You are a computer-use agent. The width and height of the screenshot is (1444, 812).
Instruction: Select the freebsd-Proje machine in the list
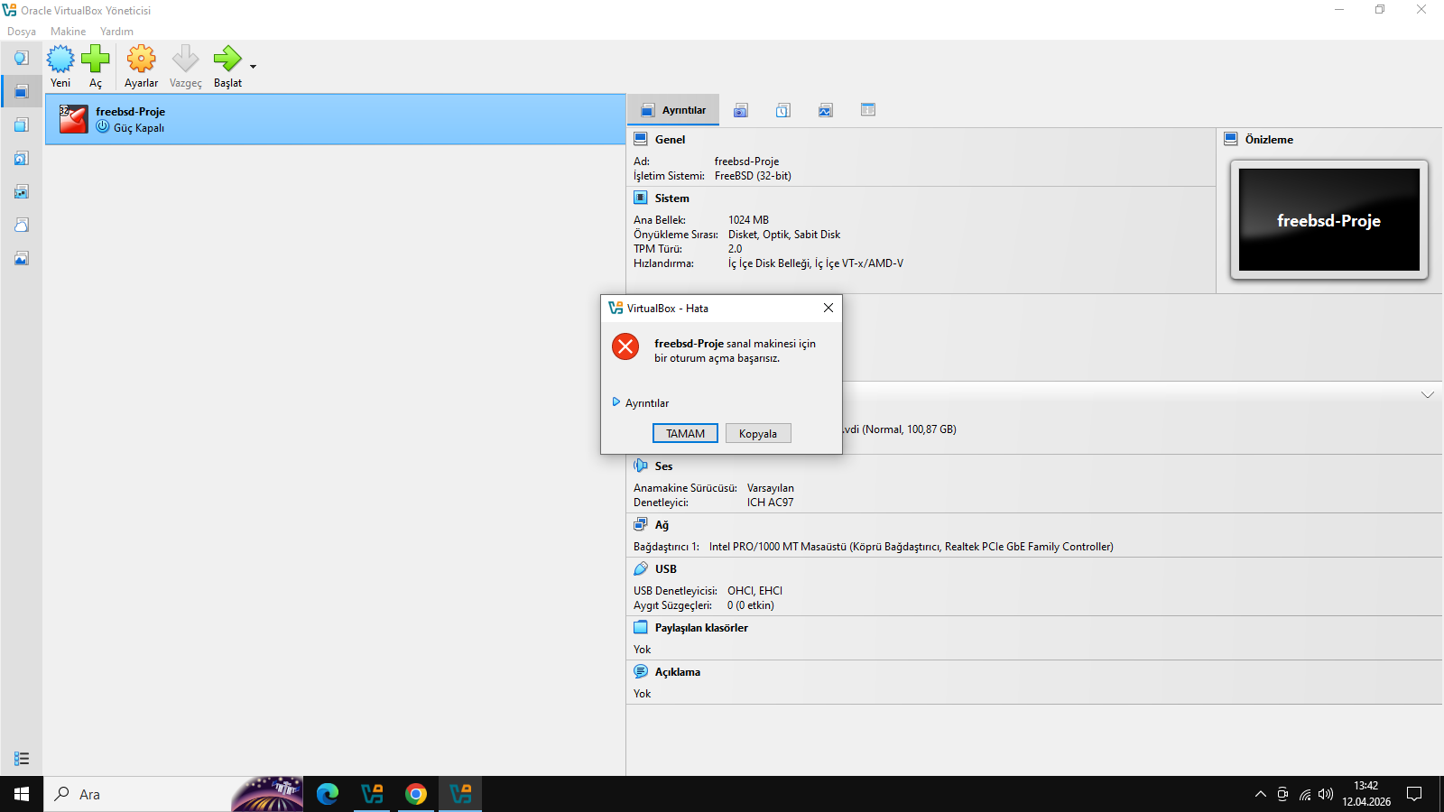pos(336,119)
